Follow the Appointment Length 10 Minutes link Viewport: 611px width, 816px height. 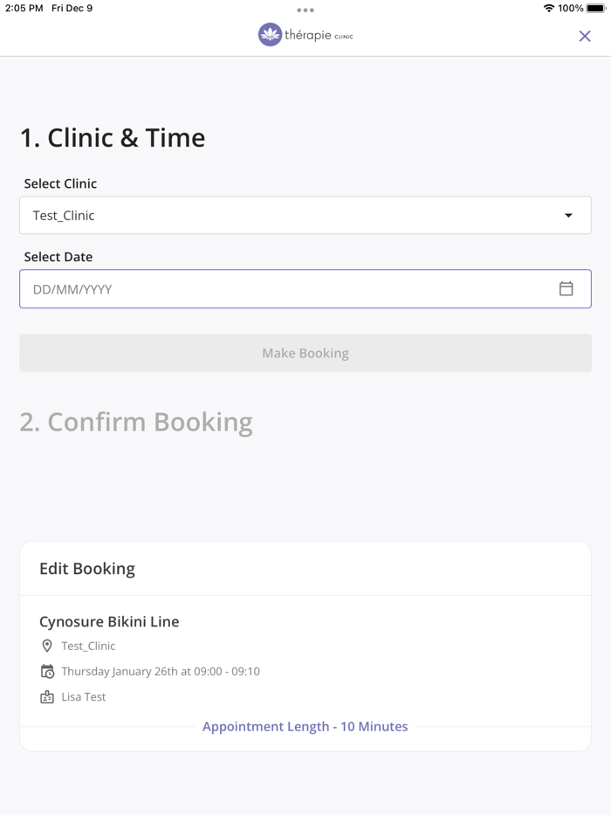[305, 726]
